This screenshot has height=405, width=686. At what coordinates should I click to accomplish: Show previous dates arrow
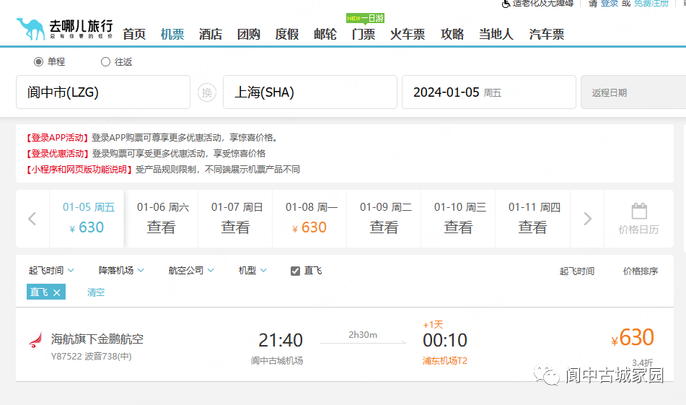tap(32, 219)
